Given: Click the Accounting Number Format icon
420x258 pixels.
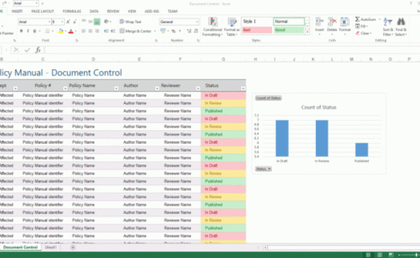Looking at the screenshot, I should tap(163, 31).
